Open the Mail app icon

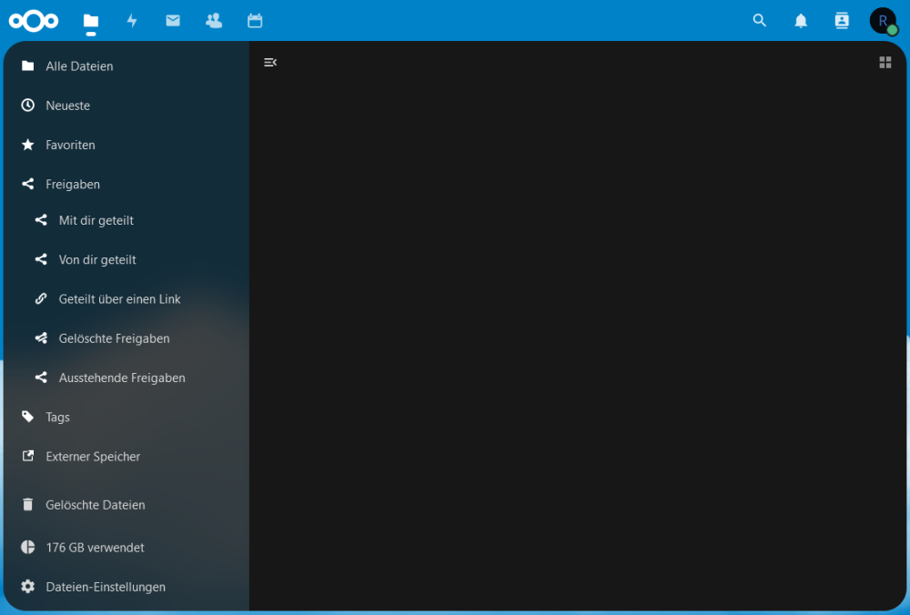(x=173, y=21)
